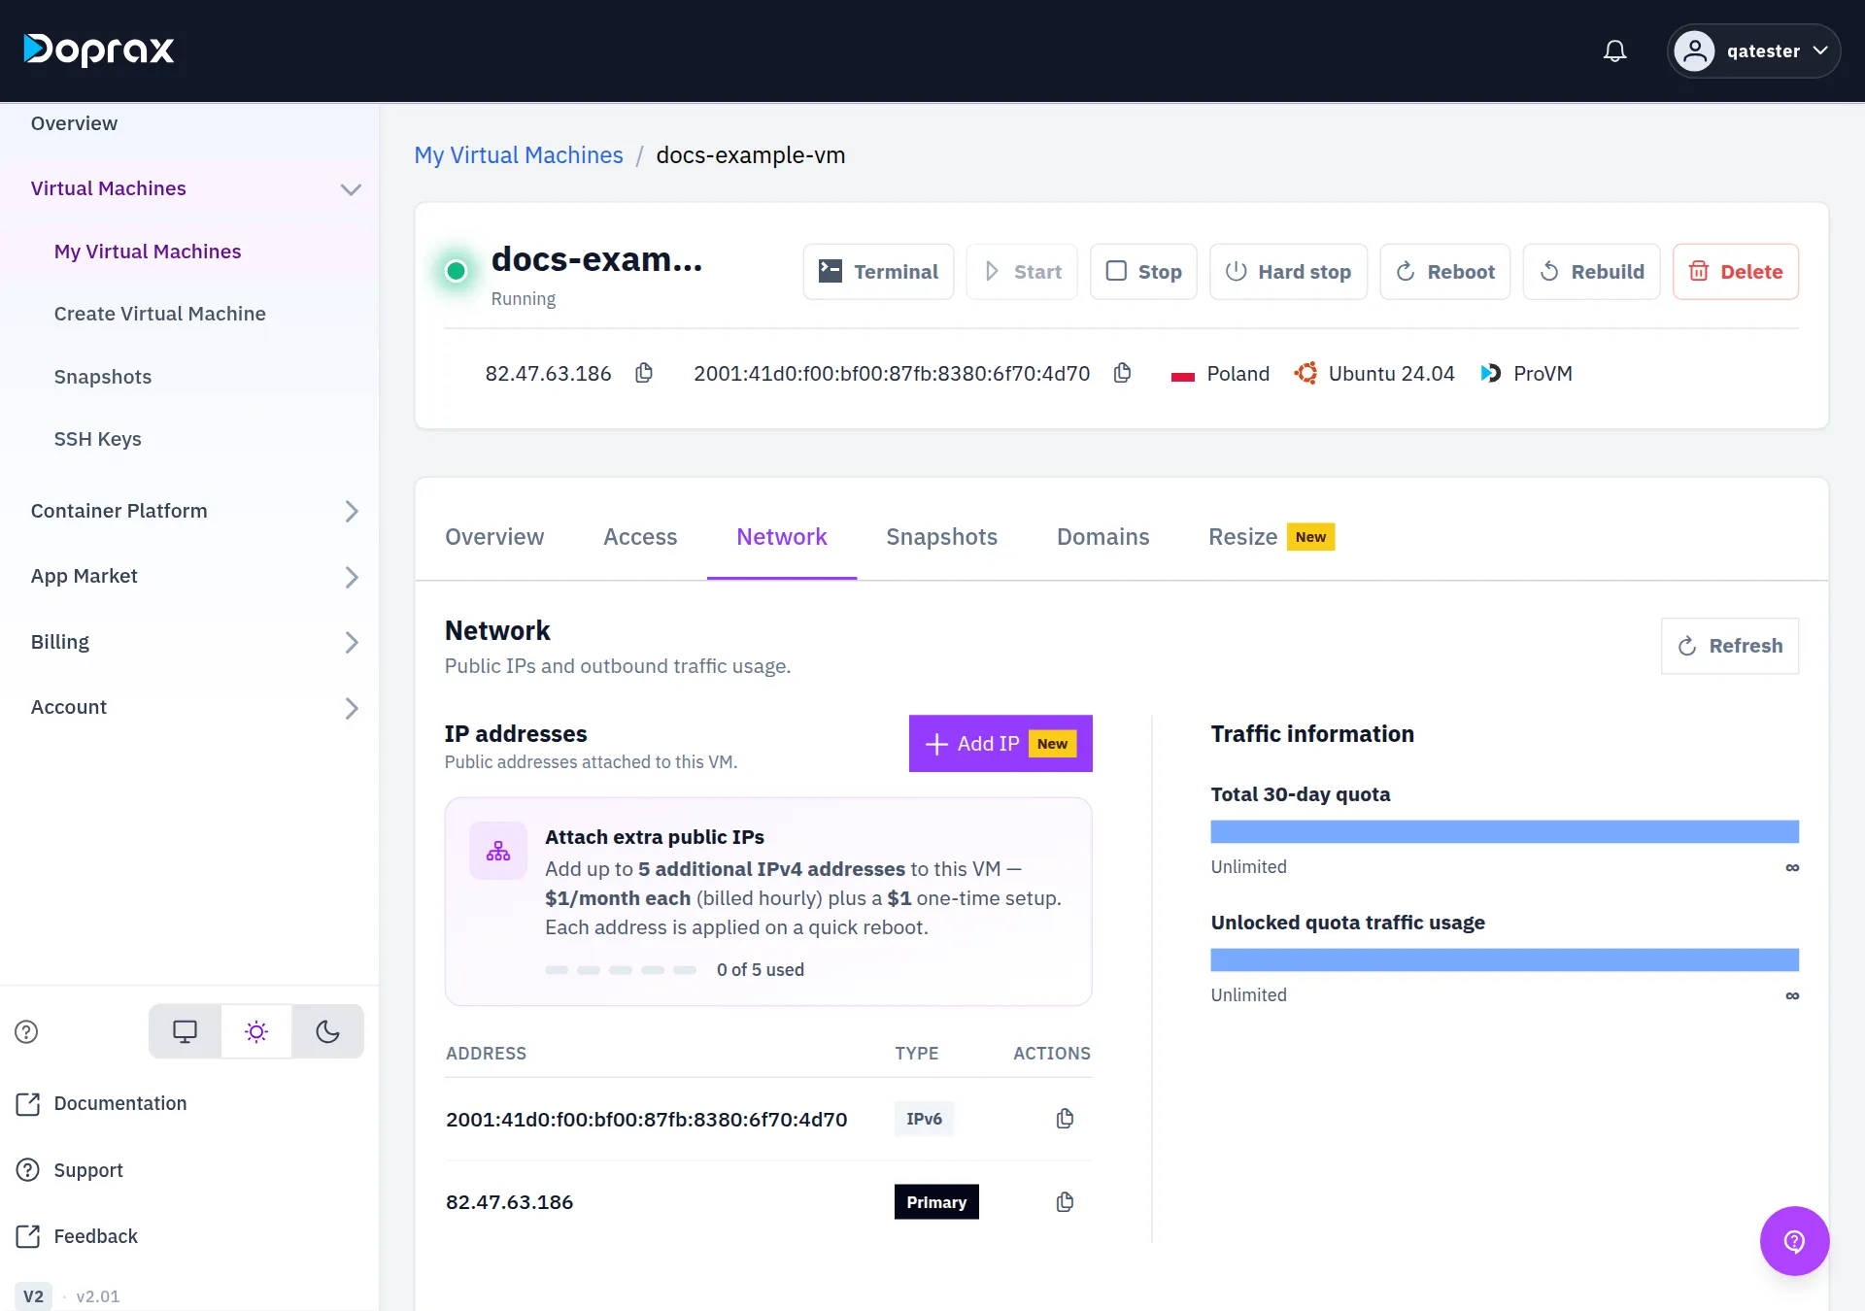The image size is (1865, 1311).
Task: Open the Doprax logo home
Action: (99, 50)
